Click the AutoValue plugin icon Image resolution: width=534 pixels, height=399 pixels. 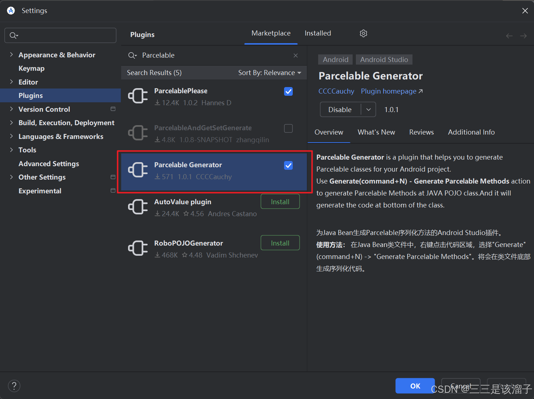coord(138,207)
